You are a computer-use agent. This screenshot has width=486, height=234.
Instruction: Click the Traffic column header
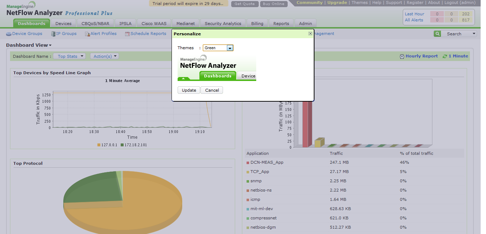336,153
